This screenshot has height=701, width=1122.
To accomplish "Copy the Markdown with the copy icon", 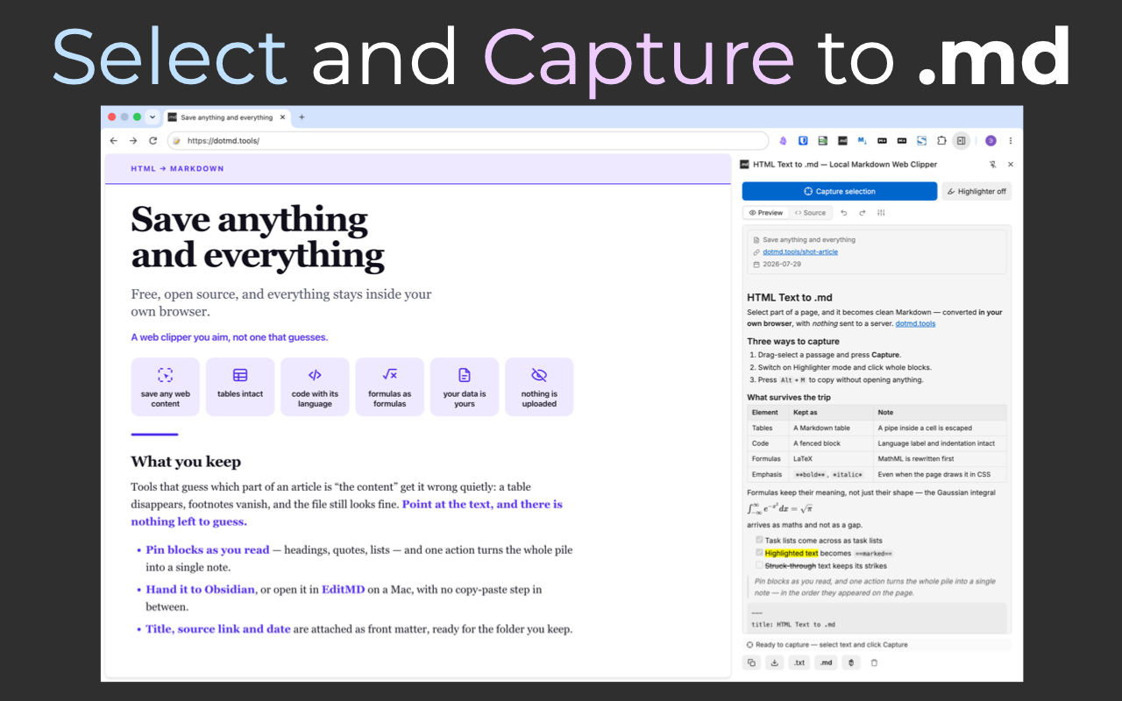I will click(751, 662).
